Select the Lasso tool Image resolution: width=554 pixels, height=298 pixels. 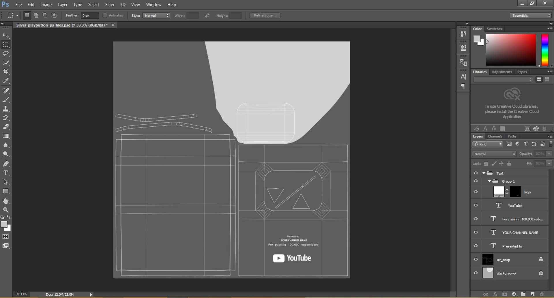(6, 54)
